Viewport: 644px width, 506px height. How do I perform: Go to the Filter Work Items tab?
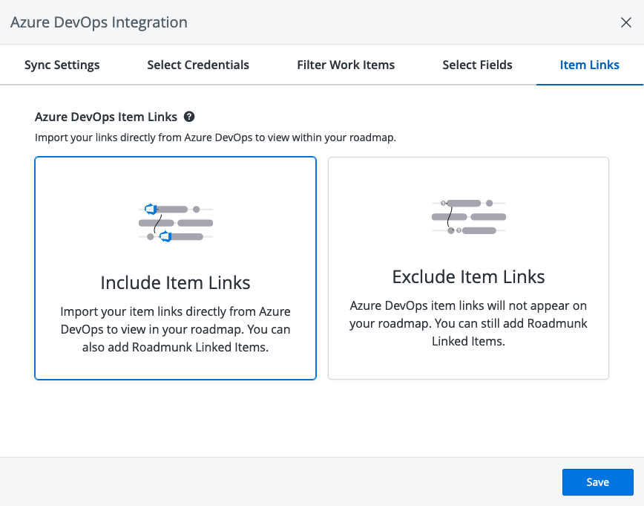point(346,65)
